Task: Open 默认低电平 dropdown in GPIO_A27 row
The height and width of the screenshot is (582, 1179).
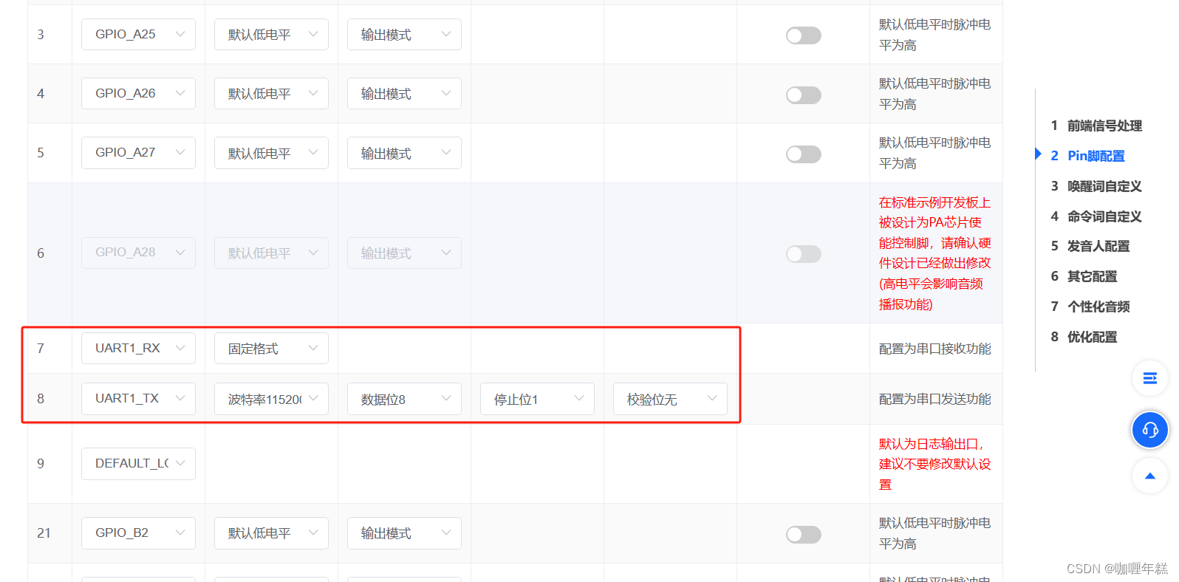Action: 271,153
